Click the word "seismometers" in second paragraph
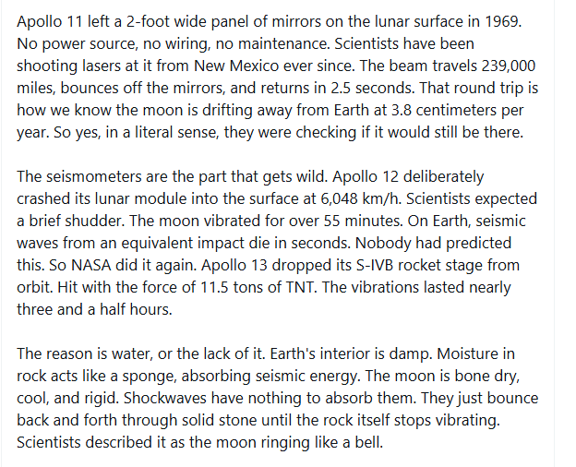The height and width of the screenshot is (467, 576). click(x=94, y=176)
